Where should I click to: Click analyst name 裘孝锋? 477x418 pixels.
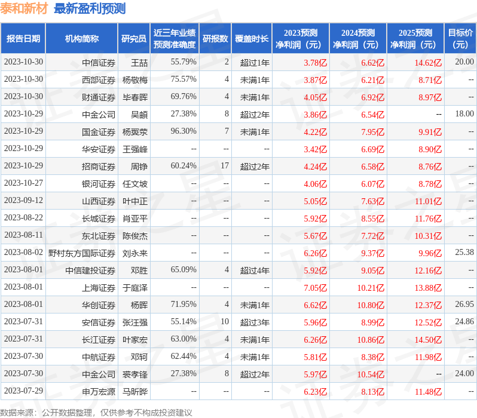[135, 375]
